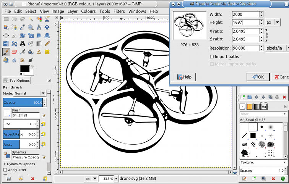Select the Select by Colour tool
Image resolution: width=289 pixels, height=184 pixels.
pos(39,19)
